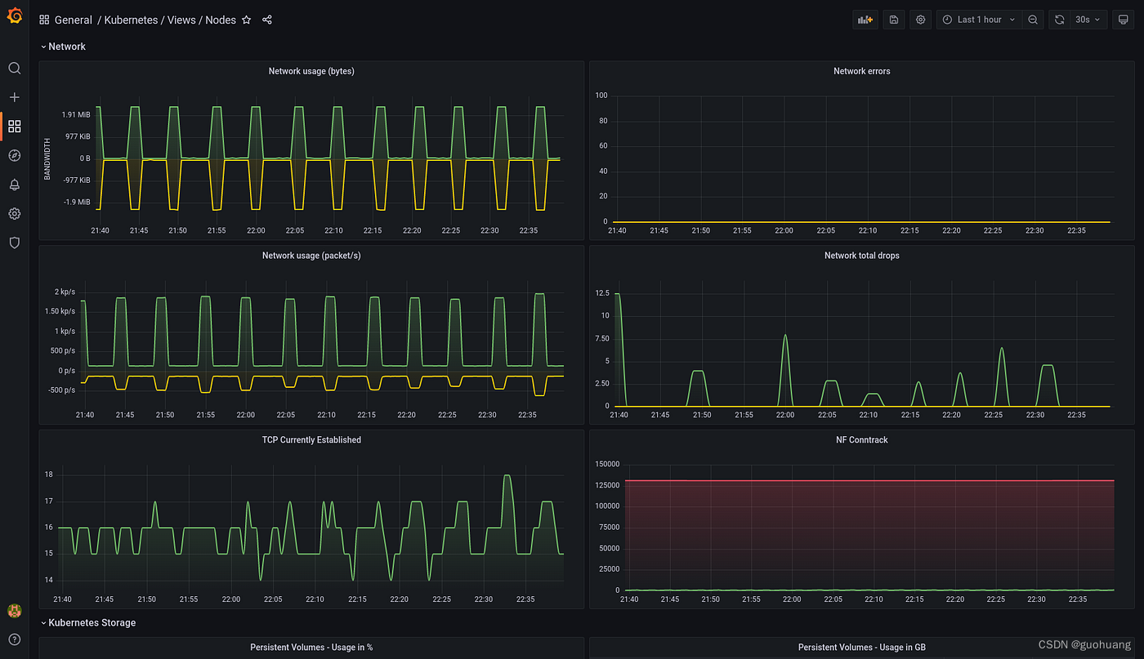Click the Create plus icon in sidebar
The image size is (1144, 659).
pos(14,97)
